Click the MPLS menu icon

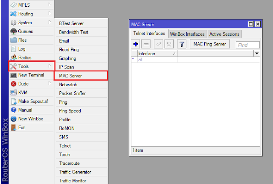13,5
